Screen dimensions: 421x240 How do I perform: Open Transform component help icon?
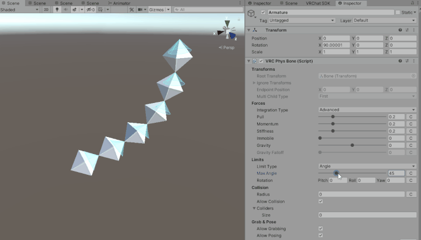point(400,30)
